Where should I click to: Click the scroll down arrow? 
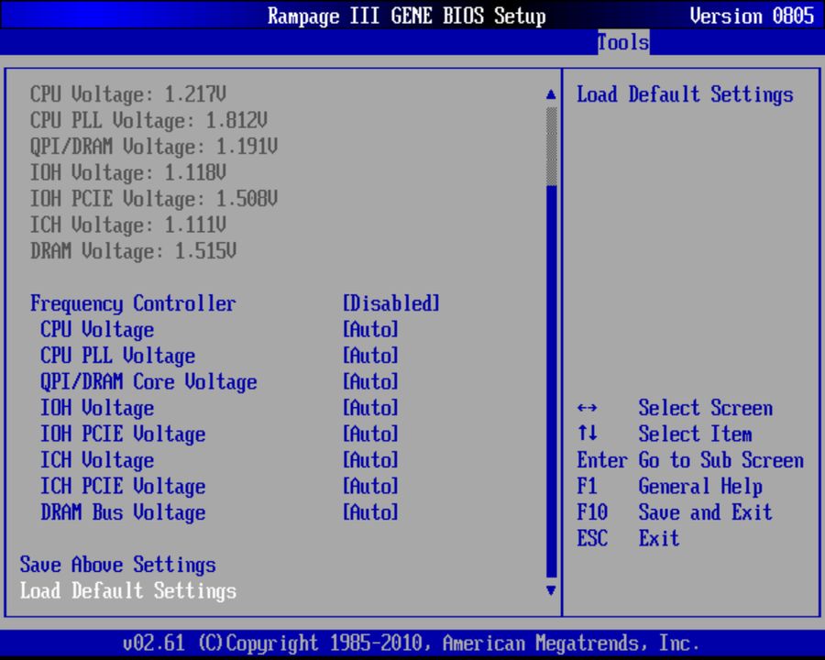[551, 590]
